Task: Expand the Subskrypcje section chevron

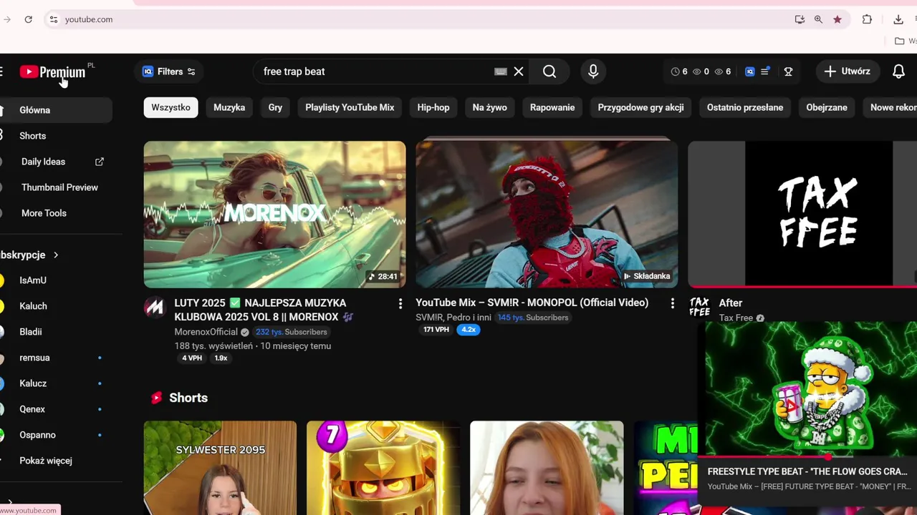Action: click(56, 255)
